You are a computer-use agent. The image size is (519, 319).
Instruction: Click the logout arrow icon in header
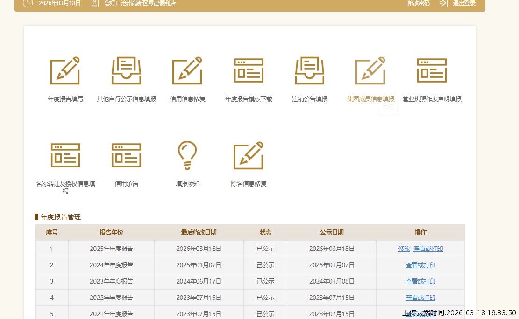(443, 3)
